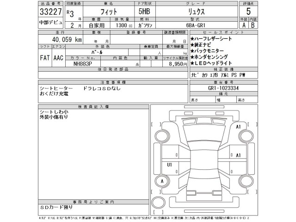Click the chassis number GR1-1023334

coord(223,88)
